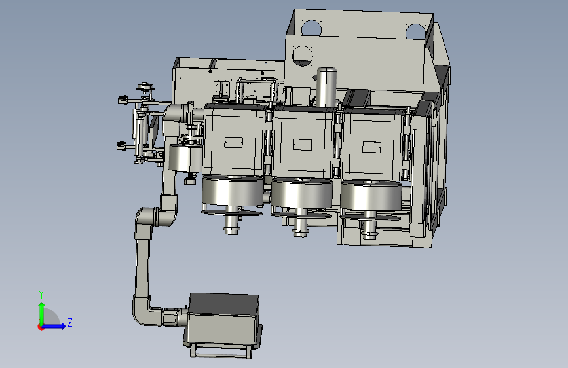
Task: Click the red X axis origin ball of the triad
Action: [x=41, y=327]
